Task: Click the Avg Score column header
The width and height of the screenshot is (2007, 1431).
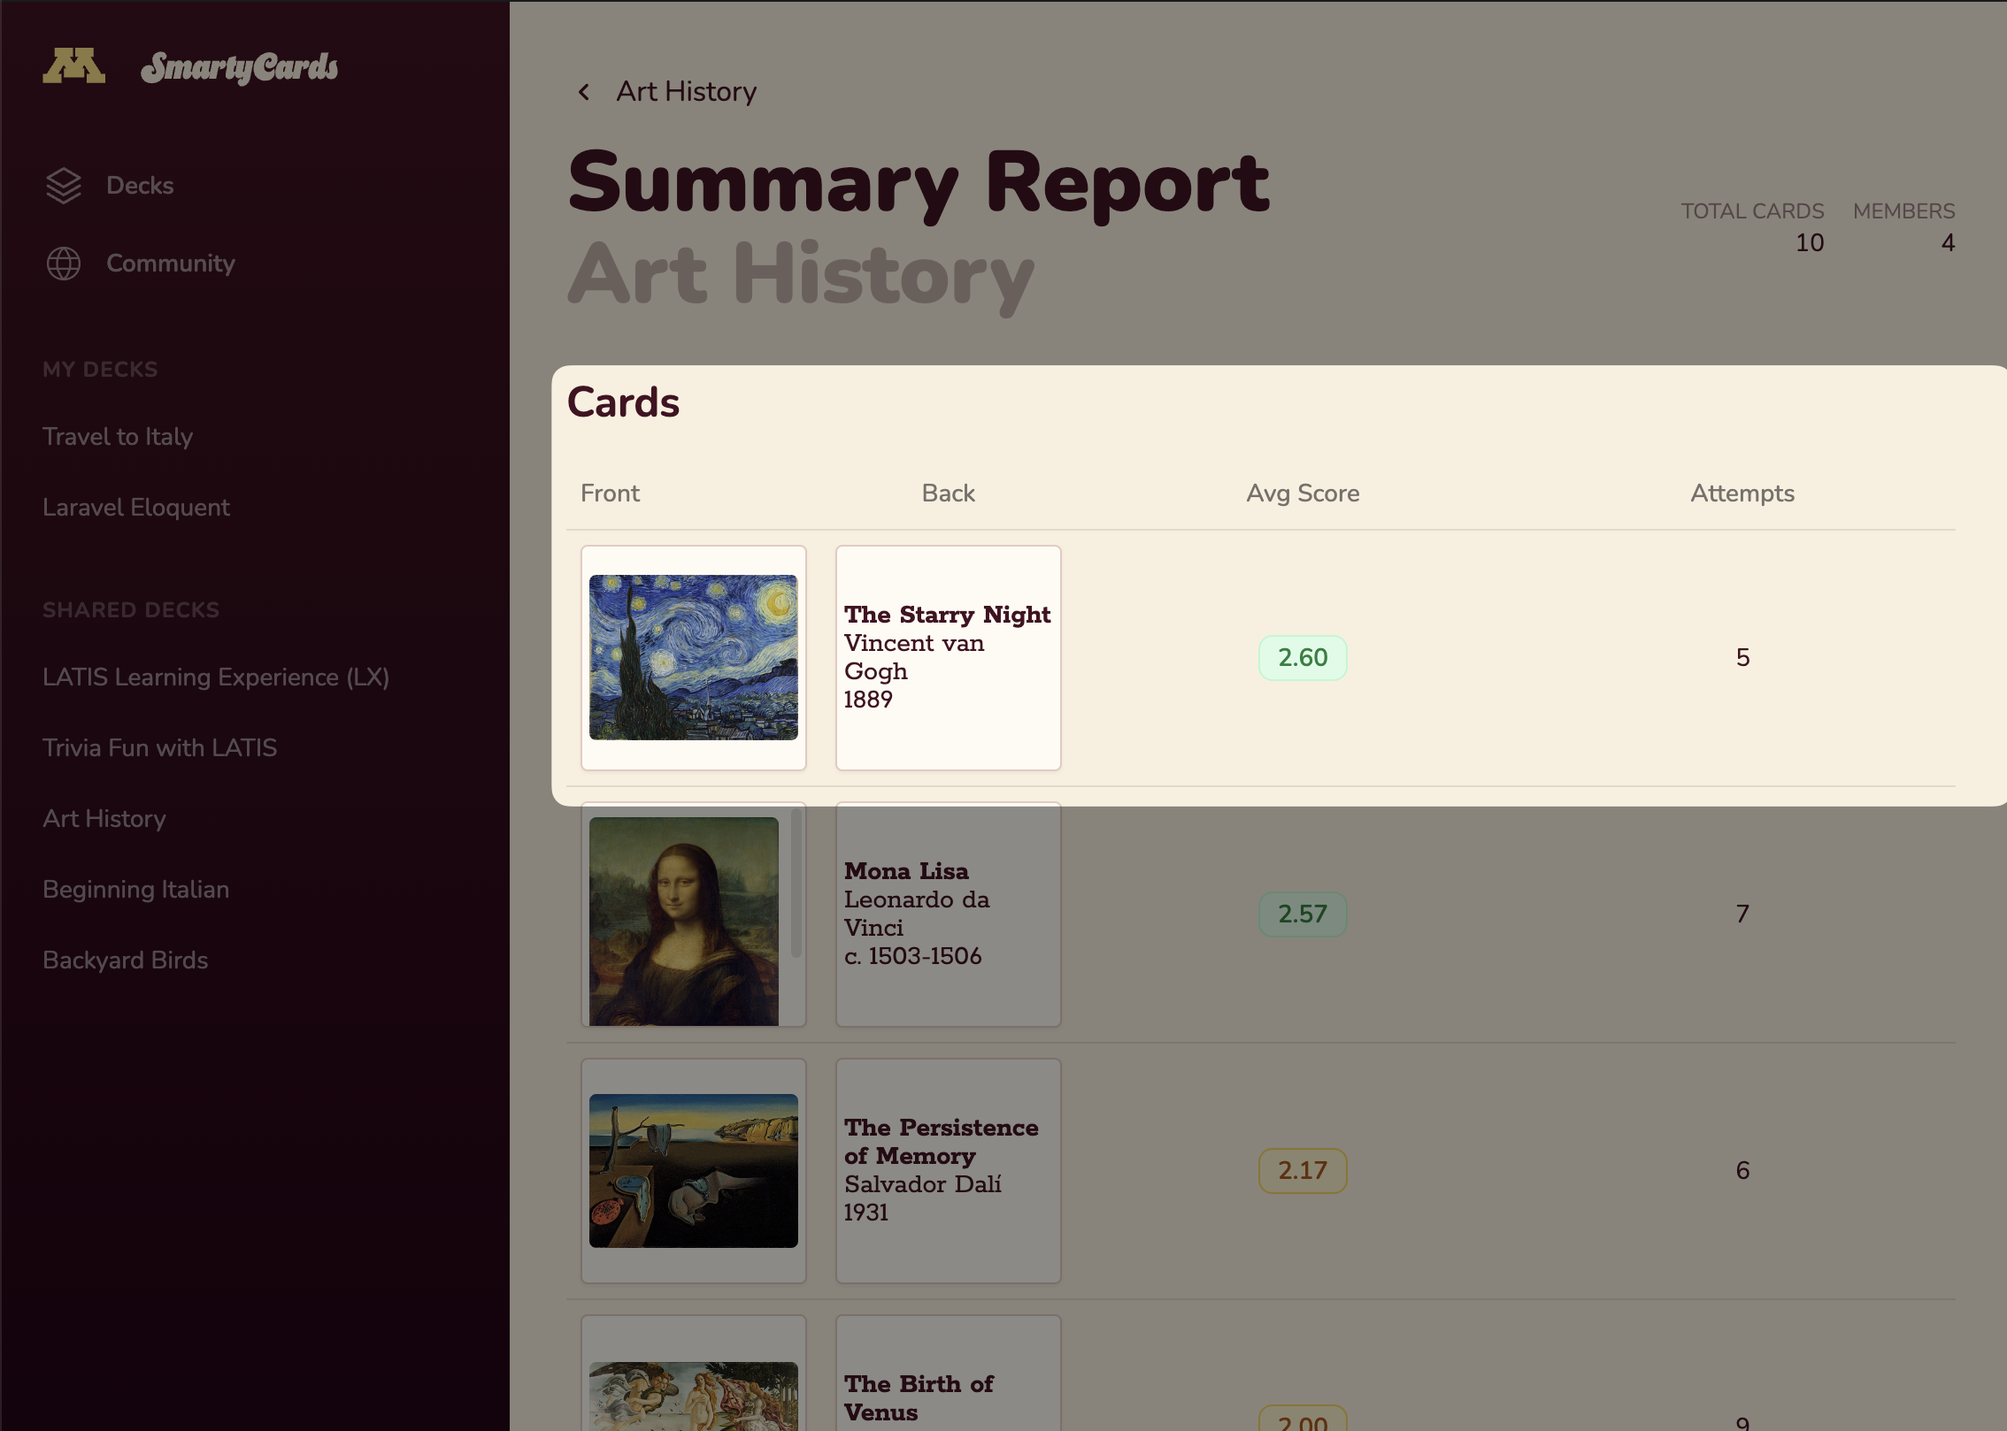Action: [x=1303, y=494]
